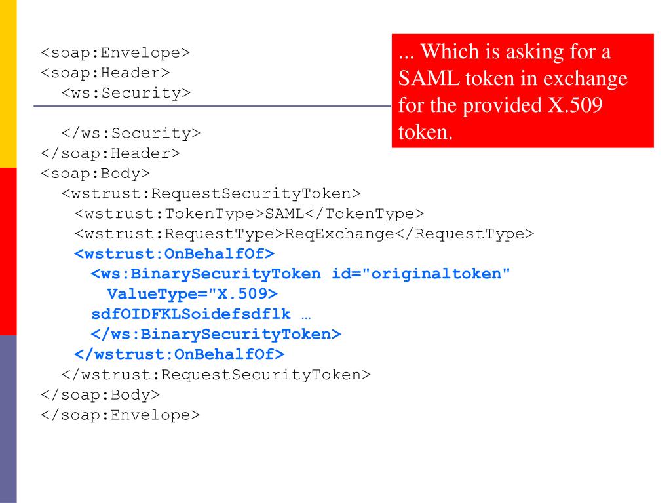671x503 pixels.
Task: Click the ws:BinarySecurityToken originaltoken line
Action: coord(300,274)
